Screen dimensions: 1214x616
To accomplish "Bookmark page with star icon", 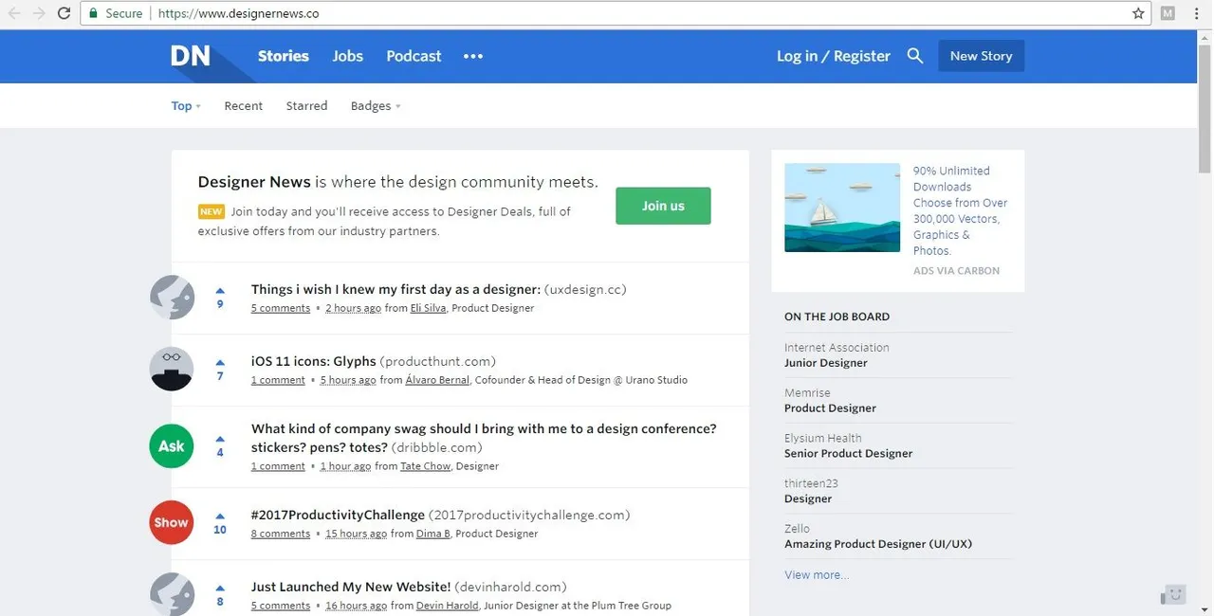I will (x=1138, y=13).
